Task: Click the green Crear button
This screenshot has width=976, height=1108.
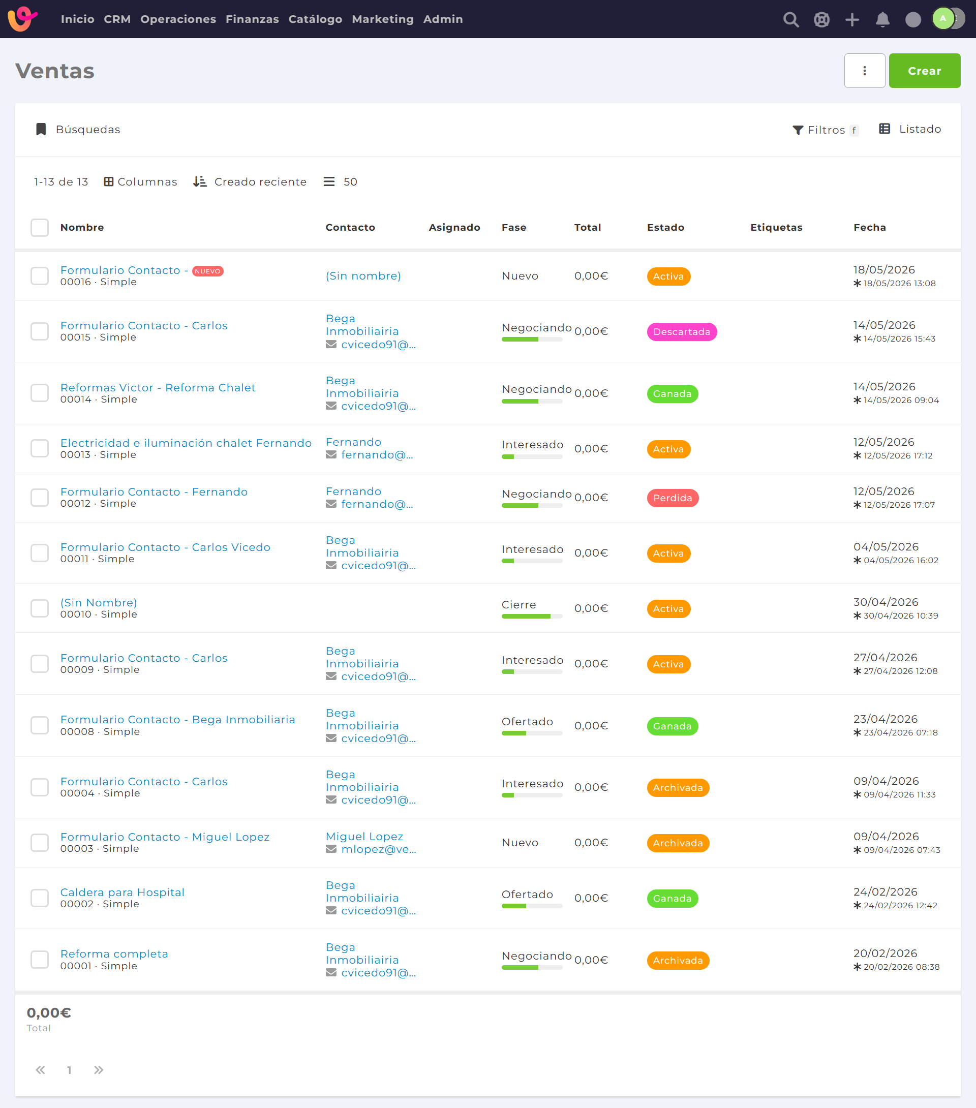Action: click(x=925, y=71)
